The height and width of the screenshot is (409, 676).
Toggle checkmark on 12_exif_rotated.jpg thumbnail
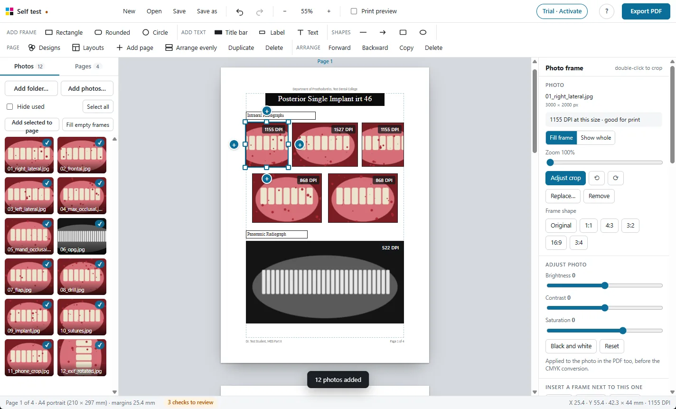point(99,345)
